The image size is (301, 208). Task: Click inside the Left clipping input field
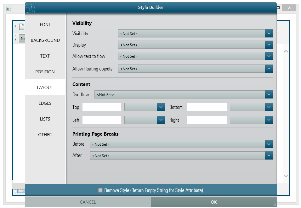(x=101, y=120)
